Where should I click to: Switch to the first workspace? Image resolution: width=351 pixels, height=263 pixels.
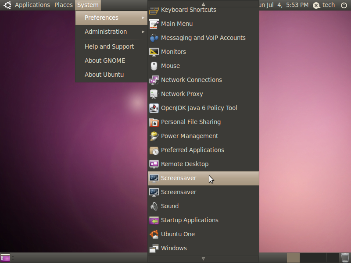tap(293, 258)
